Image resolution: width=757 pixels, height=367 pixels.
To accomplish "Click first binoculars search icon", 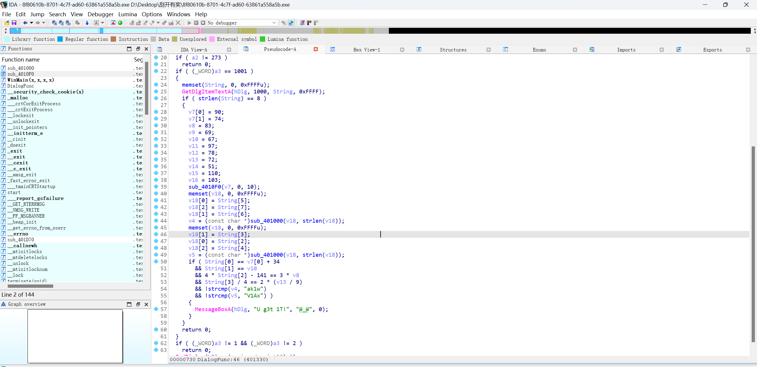I will tap(54, 23).
